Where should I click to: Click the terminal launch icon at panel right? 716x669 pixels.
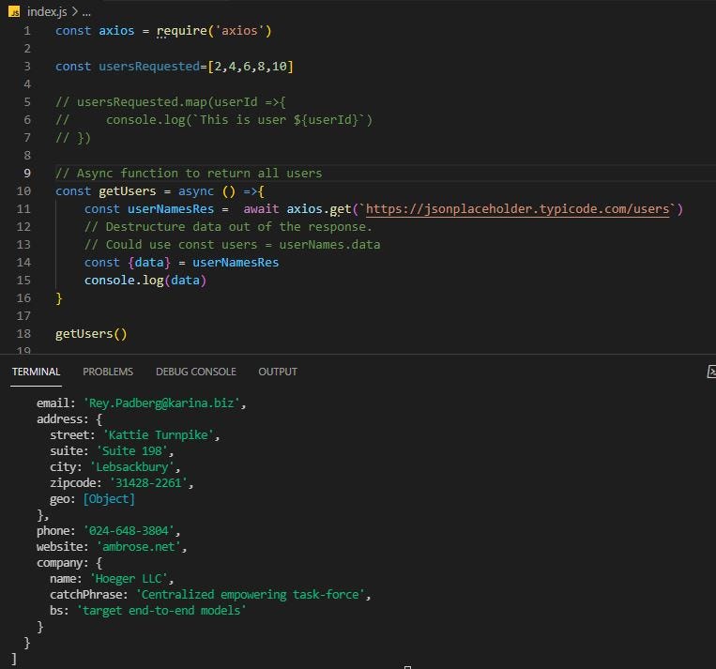[711, 372]
